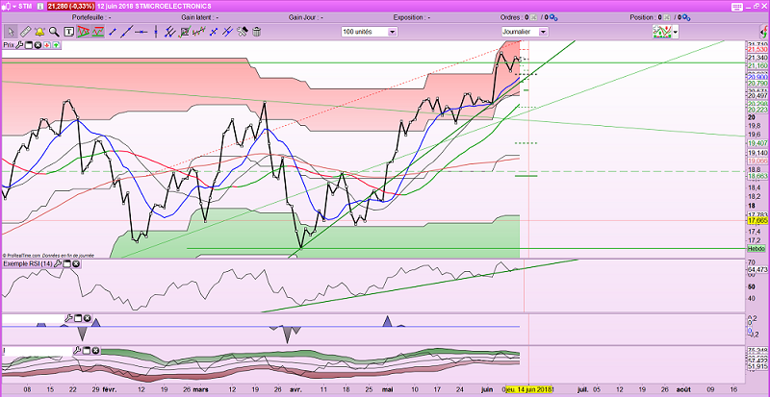Click the Exemple RSI (14) title

click(28, 264)
